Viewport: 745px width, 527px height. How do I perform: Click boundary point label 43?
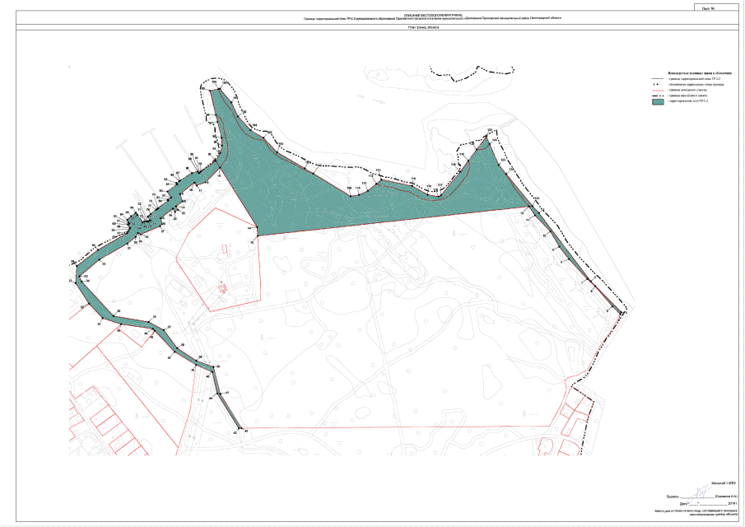point(245,431)
